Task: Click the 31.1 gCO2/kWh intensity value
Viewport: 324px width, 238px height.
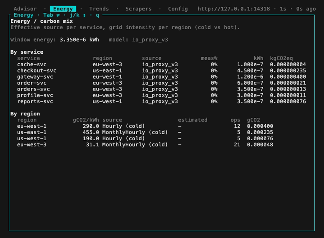Action: 92,145
